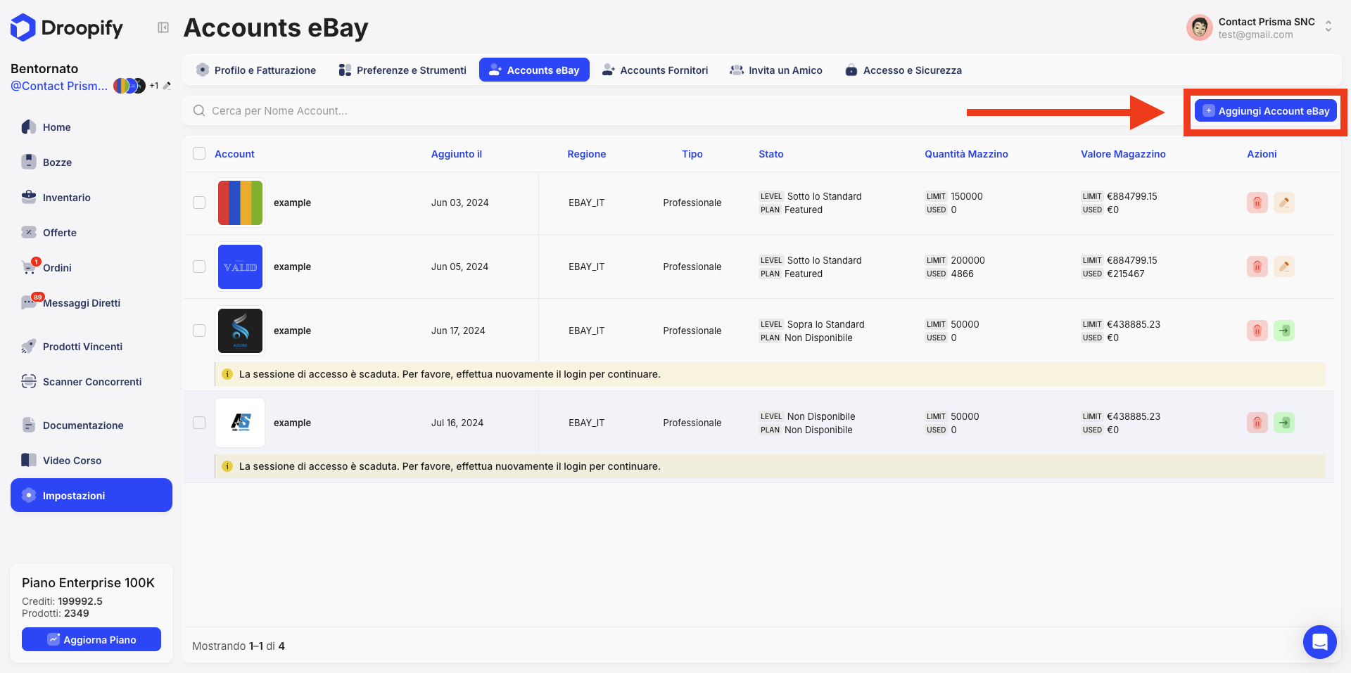Screen dimensions: 1351x673
Task: Expand the Contact Prisma SNC user menu
Action: (x=1328, y=27)
